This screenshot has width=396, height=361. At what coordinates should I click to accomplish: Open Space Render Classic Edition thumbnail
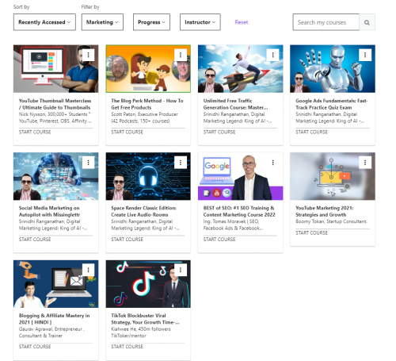(148, 176)
